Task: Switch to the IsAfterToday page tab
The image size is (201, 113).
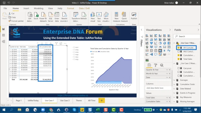Action: point(33,100)
